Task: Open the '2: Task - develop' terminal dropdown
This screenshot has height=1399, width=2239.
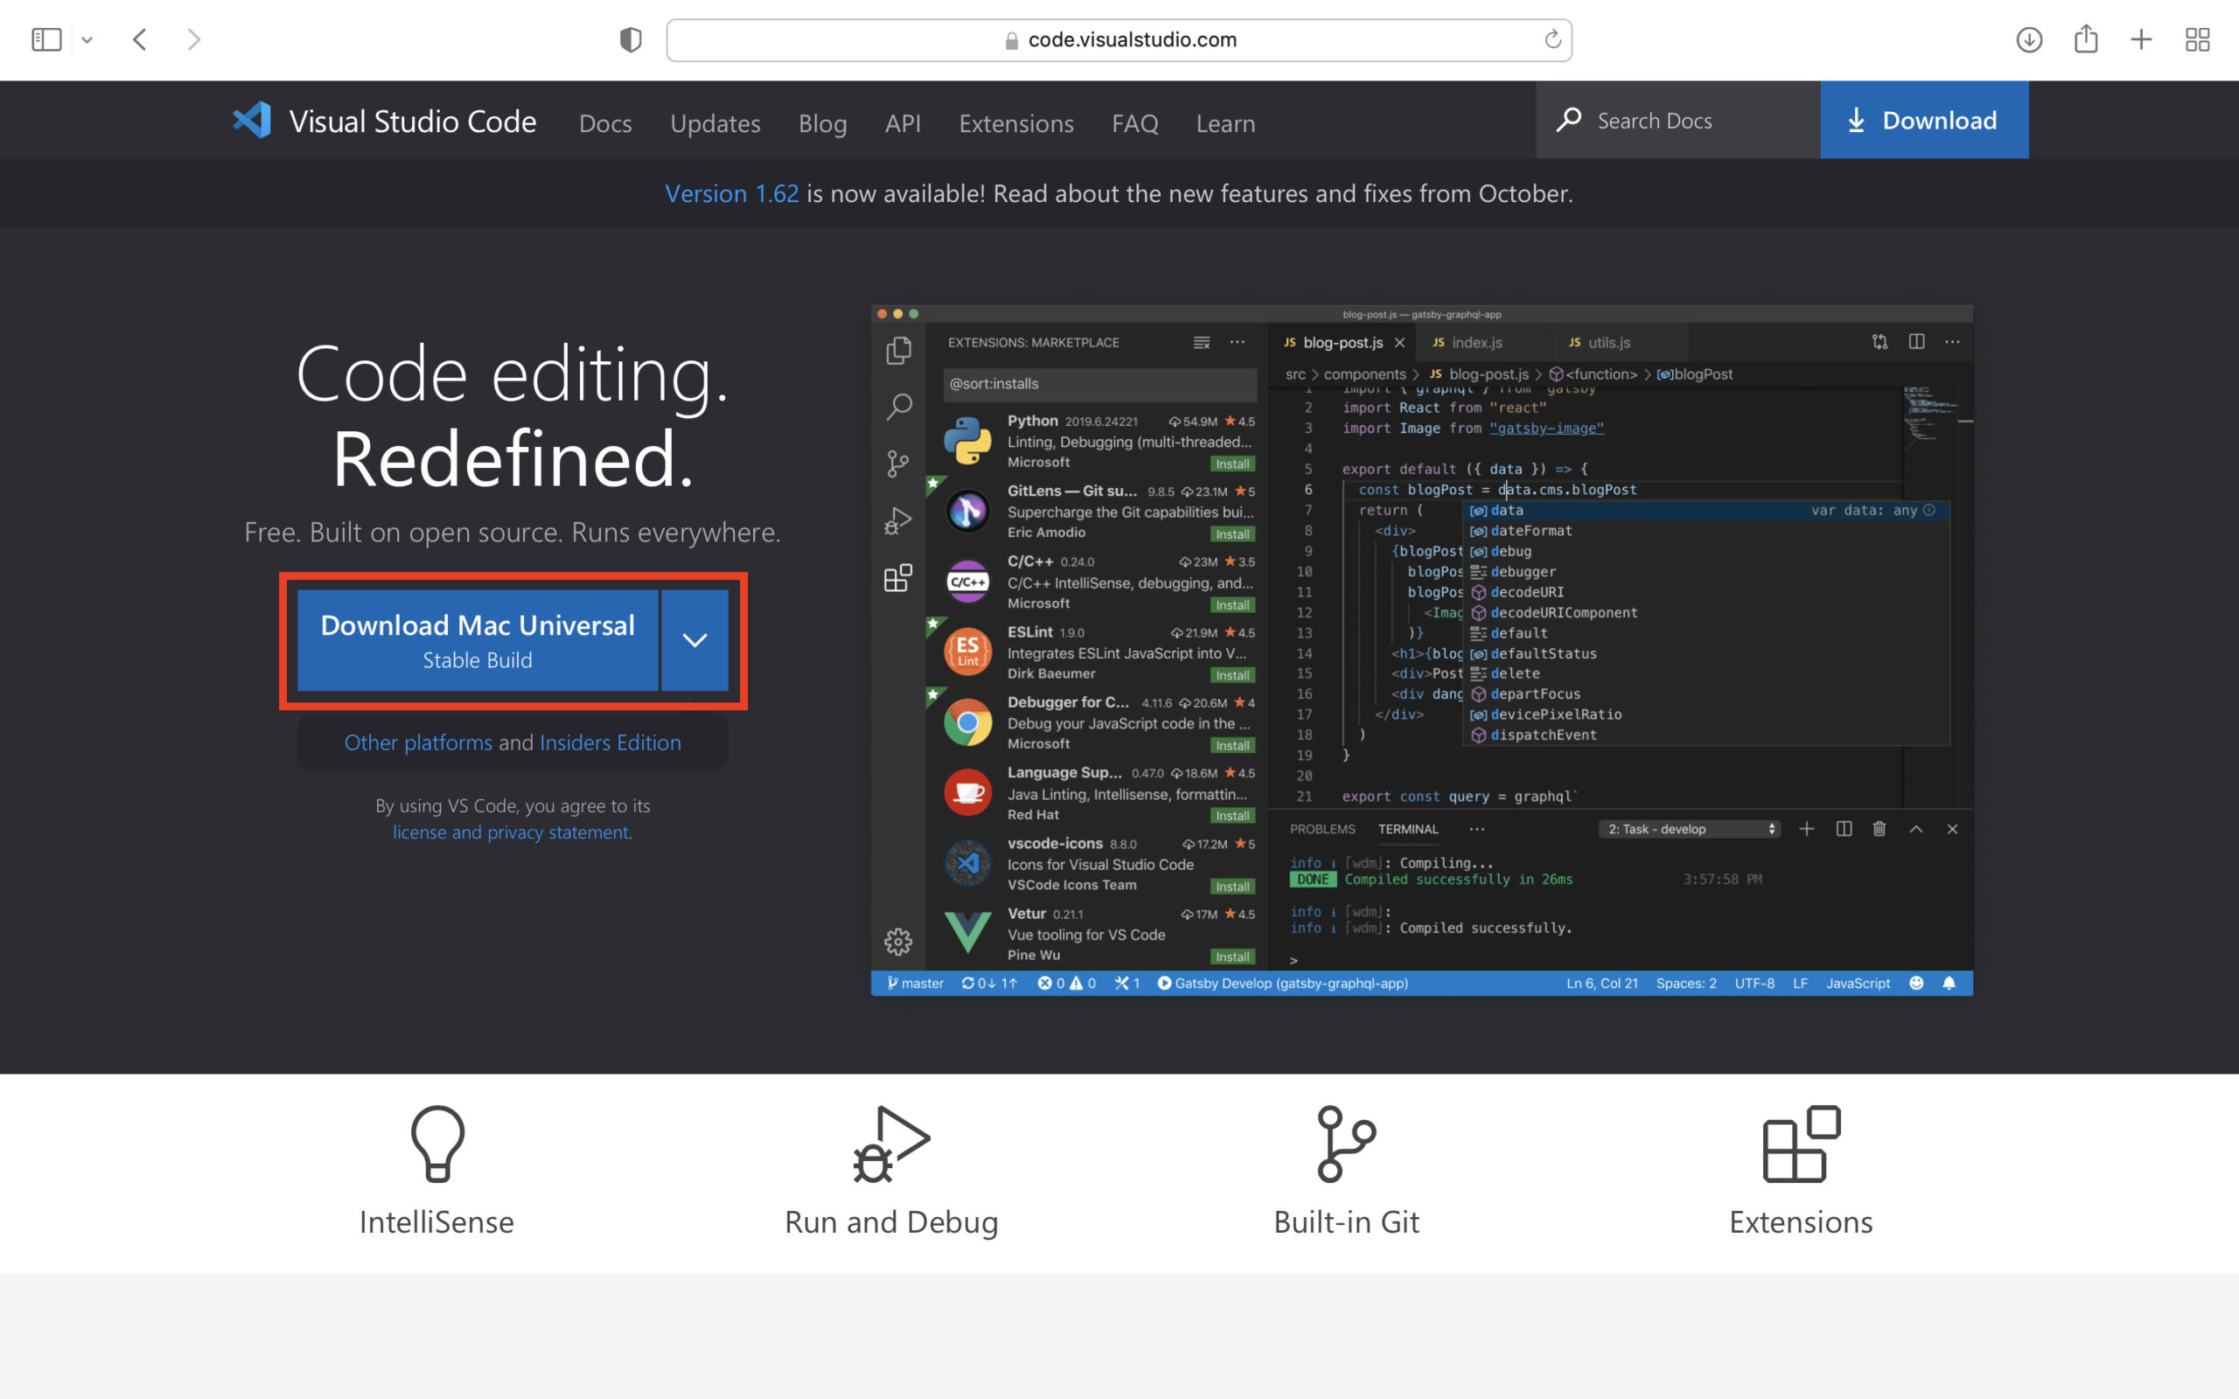Action: tap(1690, 829)
